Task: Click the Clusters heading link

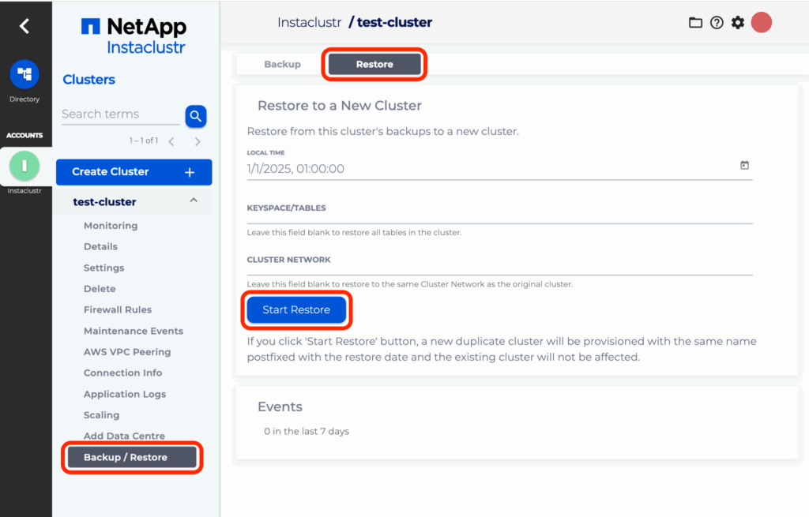Action: (88, 80)
